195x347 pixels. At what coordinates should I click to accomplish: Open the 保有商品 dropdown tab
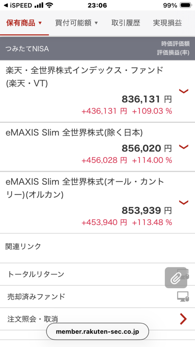(x=24, y=23)
